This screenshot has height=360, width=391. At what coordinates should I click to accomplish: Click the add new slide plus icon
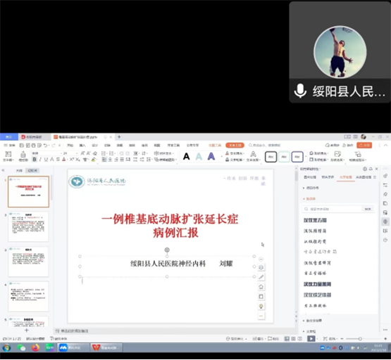tap(27, 330)
